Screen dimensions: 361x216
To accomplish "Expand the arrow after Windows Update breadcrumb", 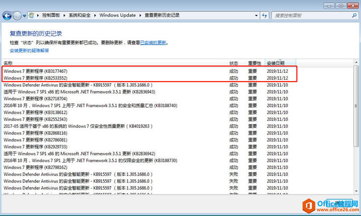I will pyautogui.click(x=140, y=16).
